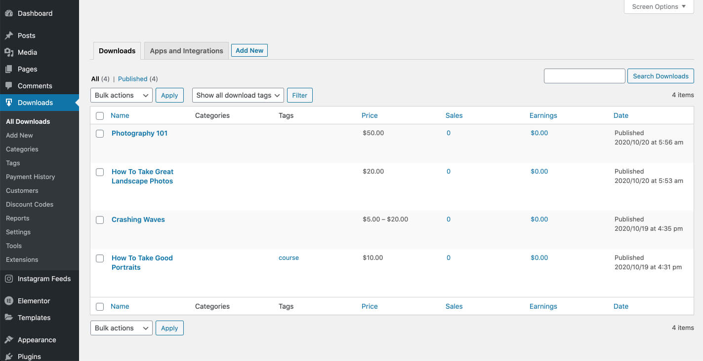This screenshot has height=361, width=703.
Task: Click the Plugins plug icon
Action: click(x=9, y=357)
